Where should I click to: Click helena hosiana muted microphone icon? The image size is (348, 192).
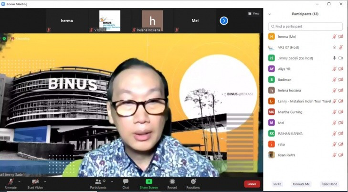pyautogui.click(x=334, y=91)
